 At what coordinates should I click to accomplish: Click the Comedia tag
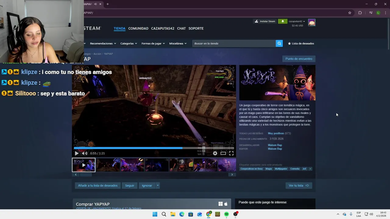click(295, 169)
